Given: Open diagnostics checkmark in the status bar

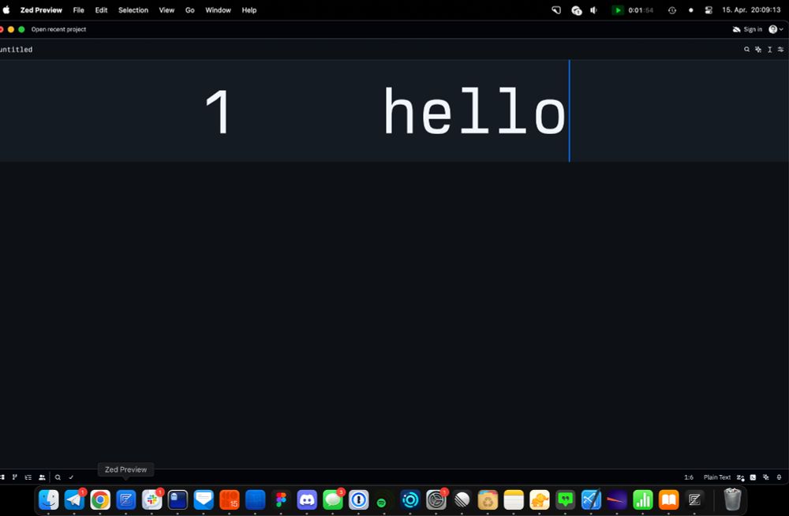Looking at the screenshot, I should (71, 477).
